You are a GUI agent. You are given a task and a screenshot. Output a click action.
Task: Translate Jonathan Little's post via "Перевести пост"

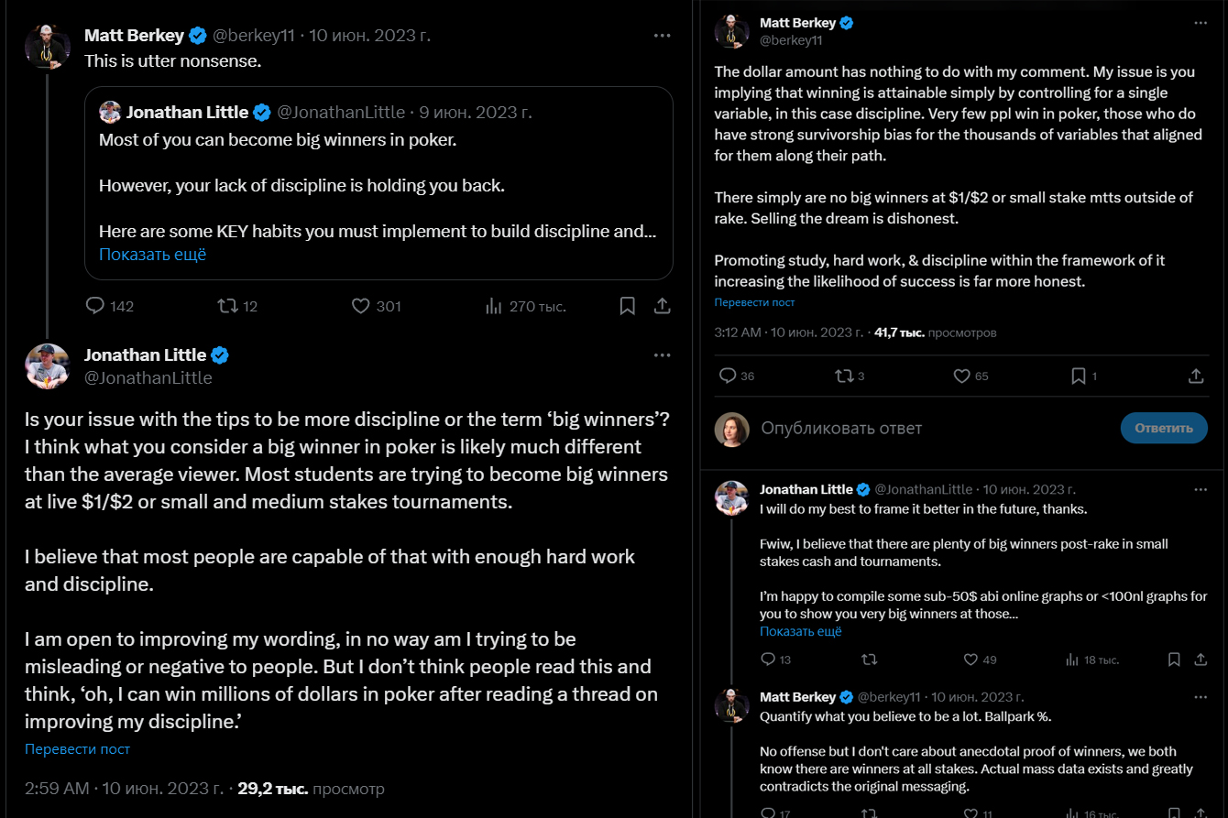[78, 749]
